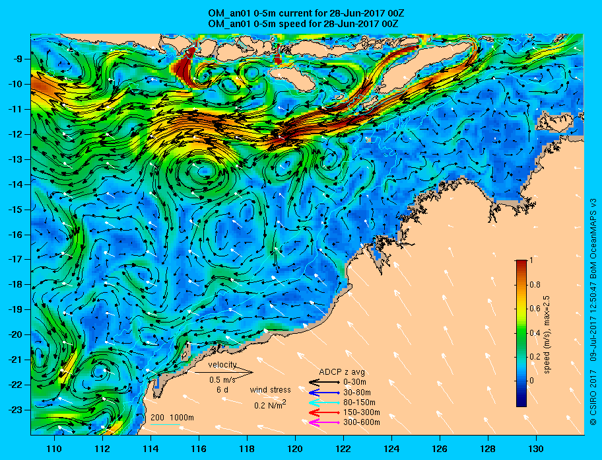Click the longitude axis label '118'
This screenshot has width=602, height=460.
(247, 449)
